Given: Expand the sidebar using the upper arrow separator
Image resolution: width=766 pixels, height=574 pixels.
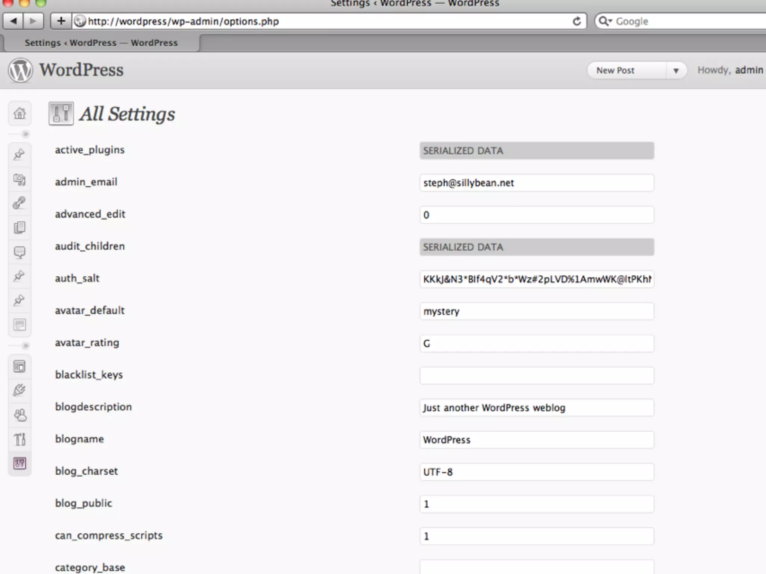Looking at the screenshot, I should [25, 134].
